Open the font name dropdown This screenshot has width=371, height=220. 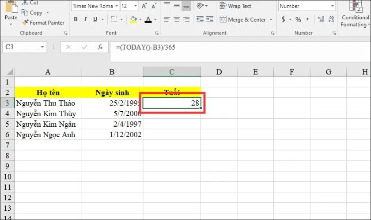pyautogui.click(x=117, y=6)
